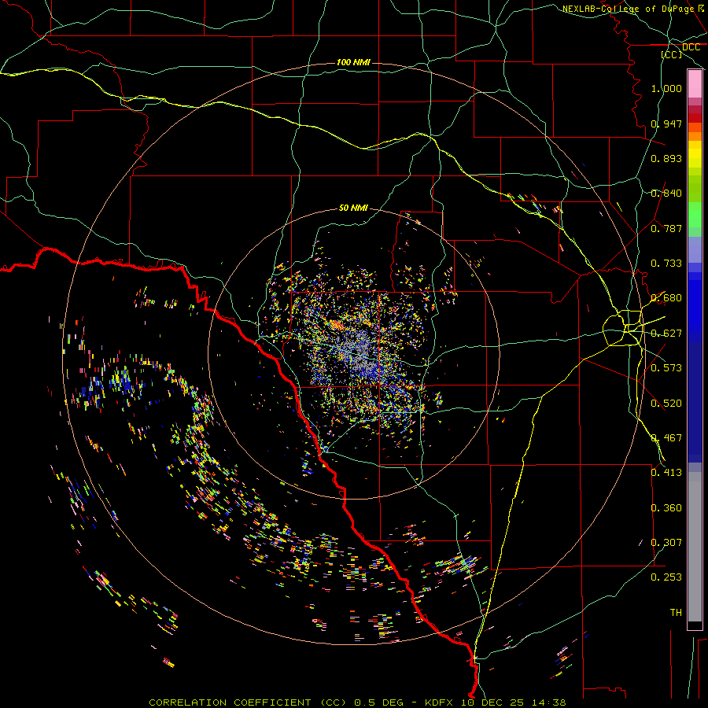Screen dimensions: 708x708
Task: Pick the pink band on the color bar
Action: [695, 84]
